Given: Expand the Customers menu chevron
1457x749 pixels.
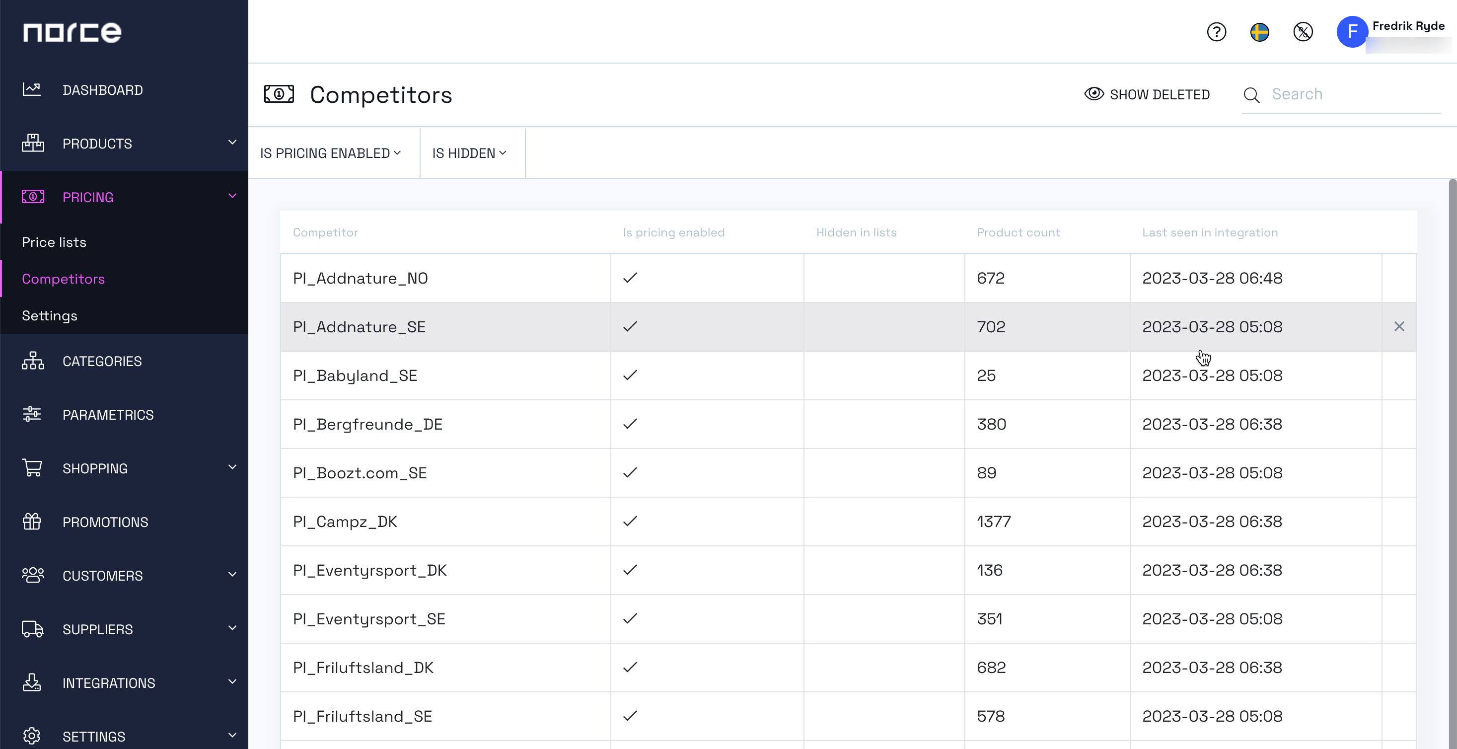Looking at the screenshot, I should tap(232, 574).
